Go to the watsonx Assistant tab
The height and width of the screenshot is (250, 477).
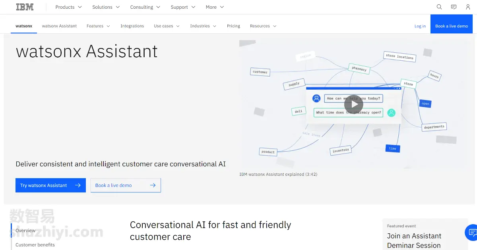coord(59,26)
